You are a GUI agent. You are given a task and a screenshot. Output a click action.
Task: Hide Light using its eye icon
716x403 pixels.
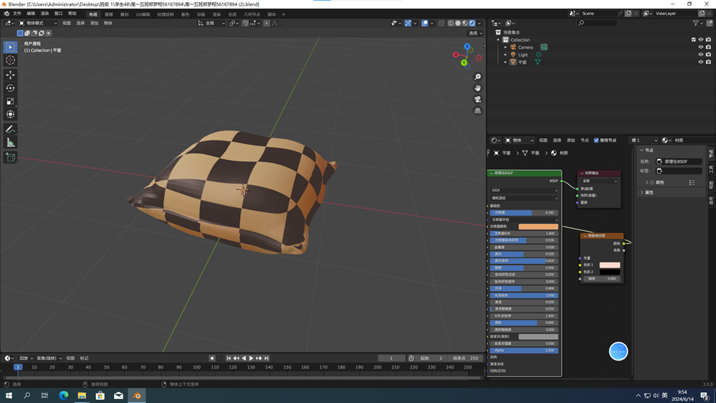[x=701, y=54]
